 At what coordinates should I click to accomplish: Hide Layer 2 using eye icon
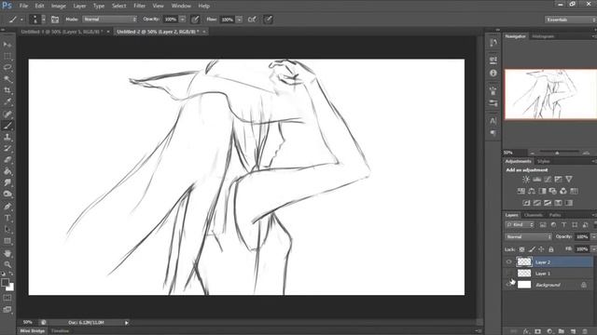[x=509, y=261]
